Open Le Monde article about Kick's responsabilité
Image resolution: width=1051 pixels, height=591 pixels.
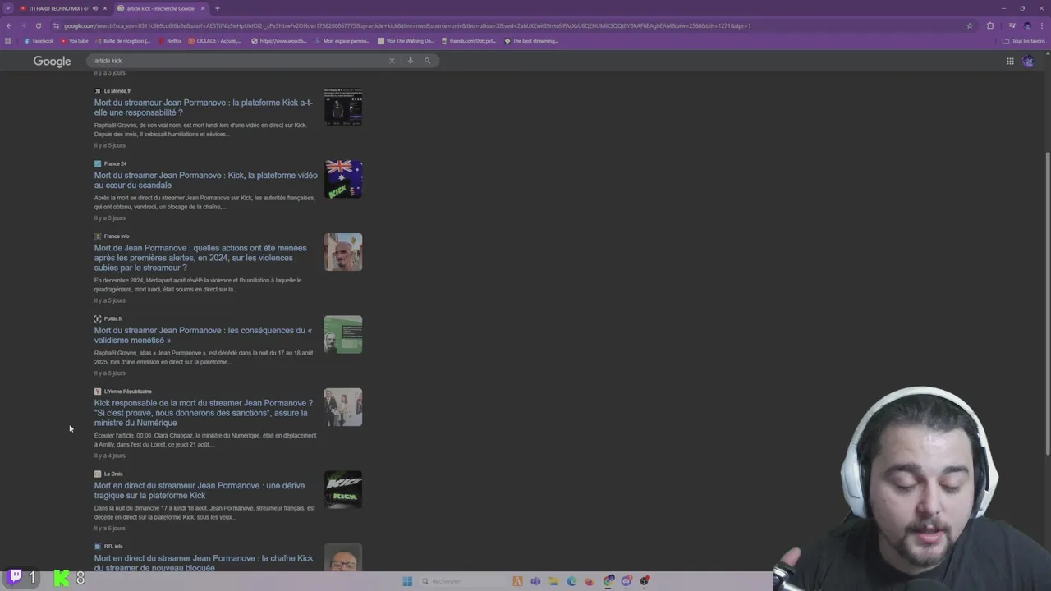tap(204, 108)
